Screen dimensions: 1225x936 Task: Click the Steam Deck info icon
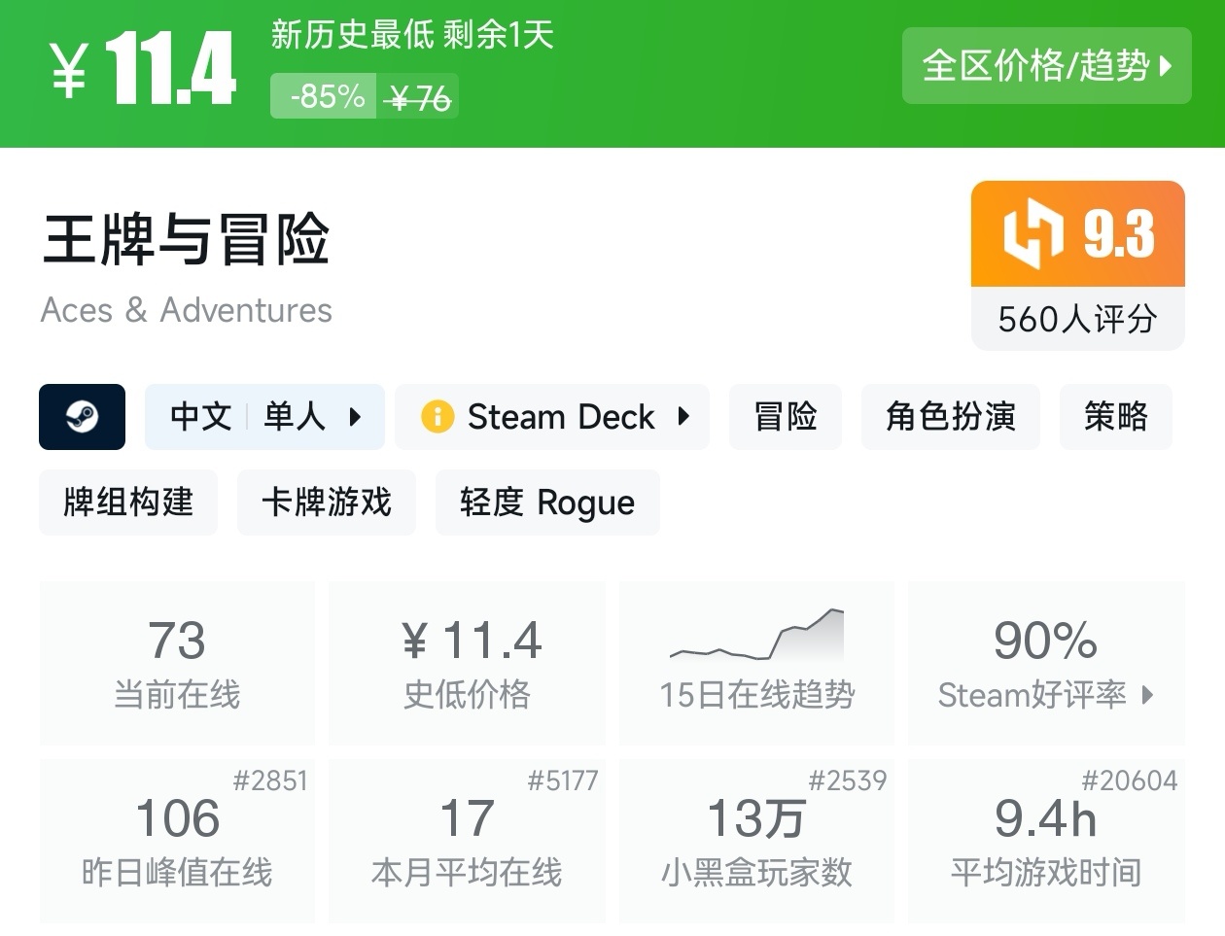point(437,417)
